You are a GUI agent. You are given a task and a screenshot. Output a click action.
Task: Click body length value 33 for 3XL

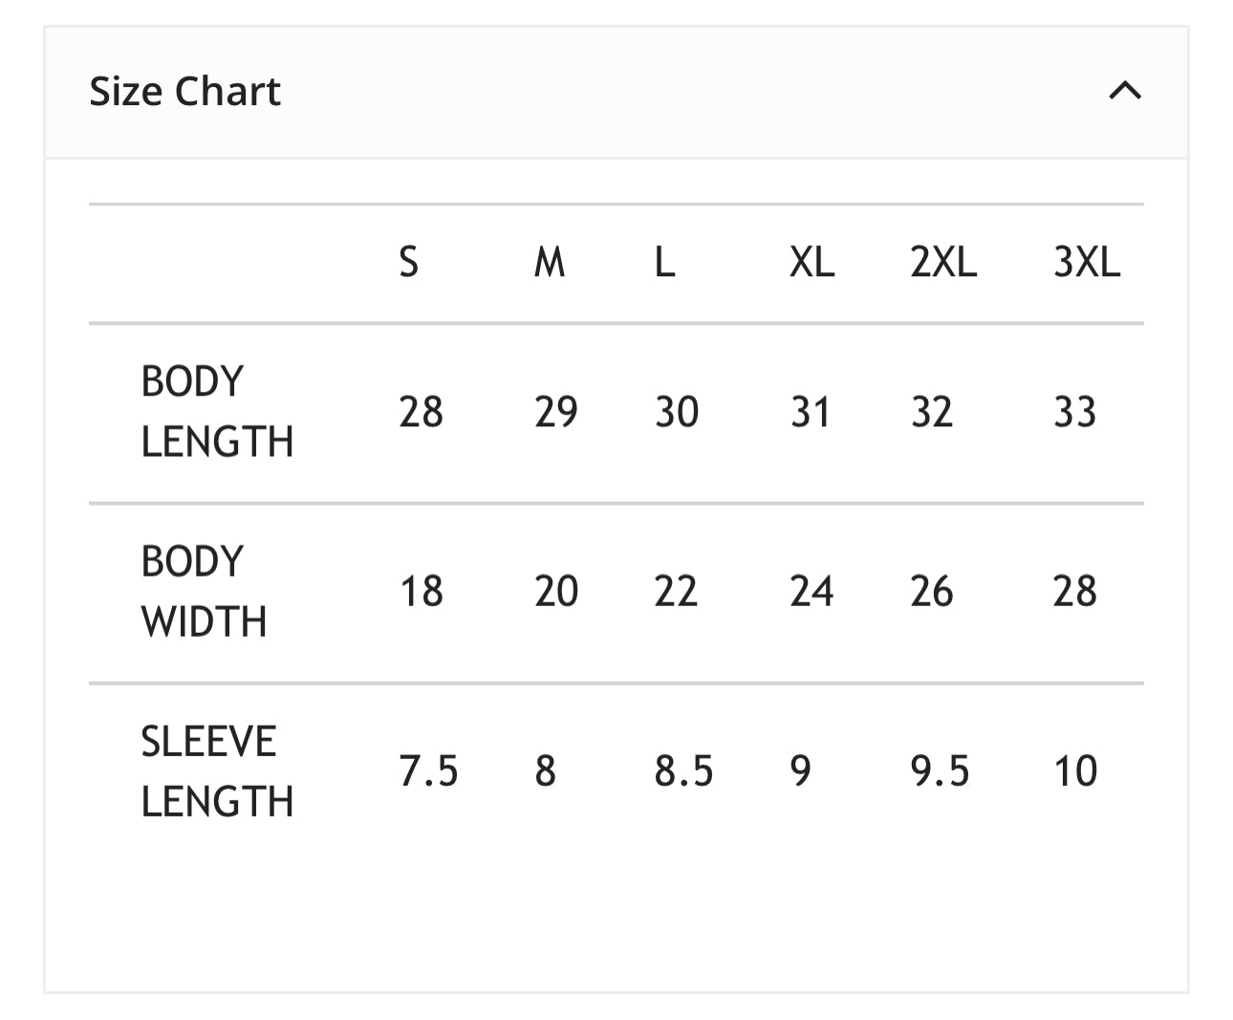pyautogui.click(x=1074, y=412)
